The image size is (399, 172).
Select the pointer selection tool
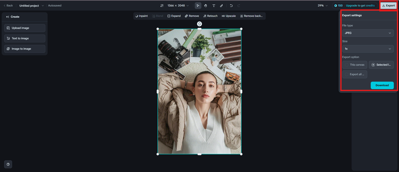click(198, 6)
